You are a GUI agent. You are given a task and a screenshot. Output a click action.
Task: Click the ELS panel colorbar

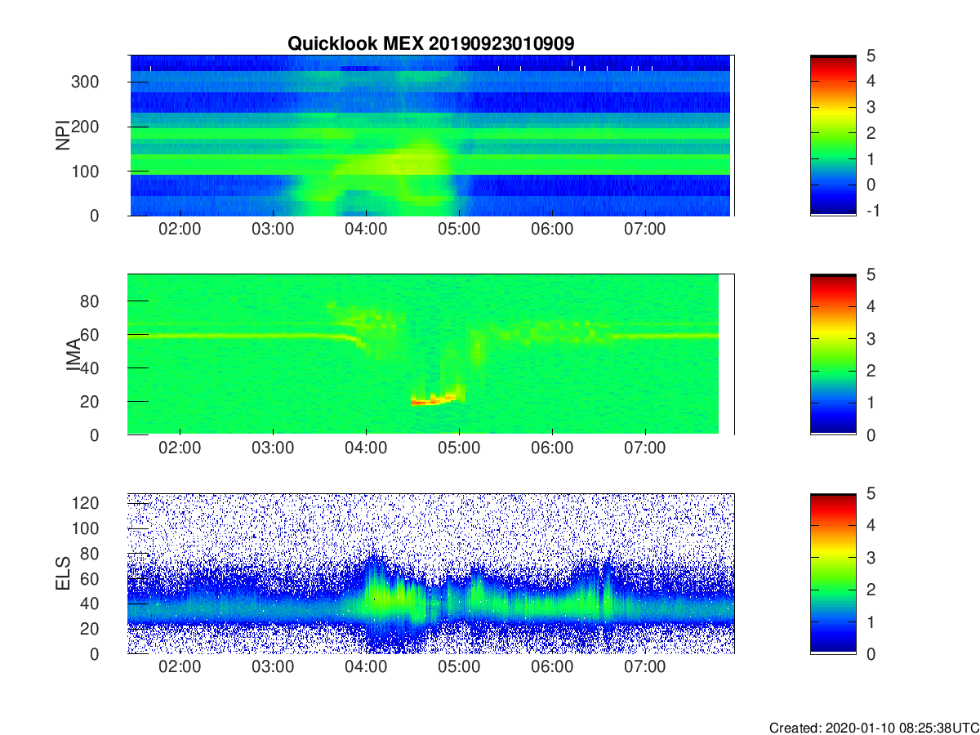pyautogui.click(x=833, y=573)
